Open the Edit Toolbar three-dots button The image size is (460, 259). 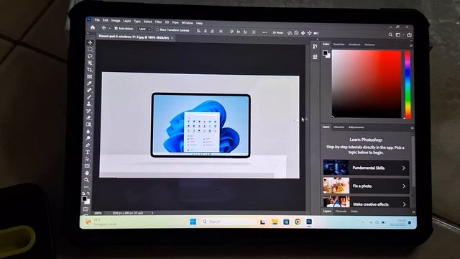[x=86, y=187]
